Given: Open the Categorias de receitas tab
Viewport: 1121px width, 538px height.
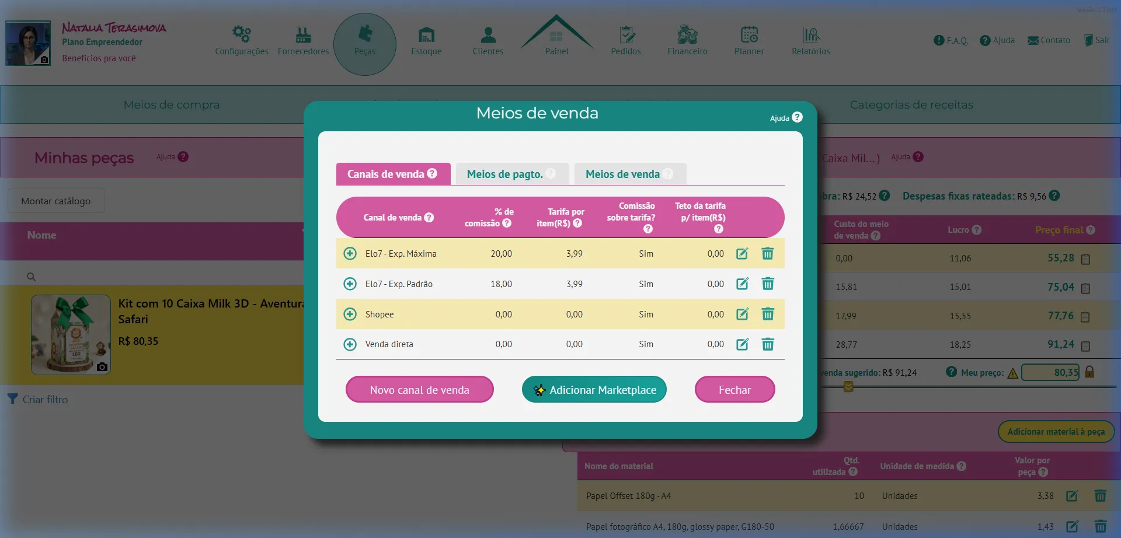Looking at the screenshot, I should (x=911, y=105).
